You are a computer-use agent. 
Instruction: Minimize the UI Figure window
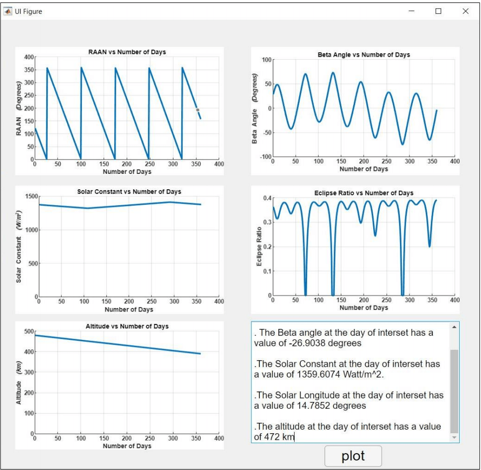pos(411,11)
